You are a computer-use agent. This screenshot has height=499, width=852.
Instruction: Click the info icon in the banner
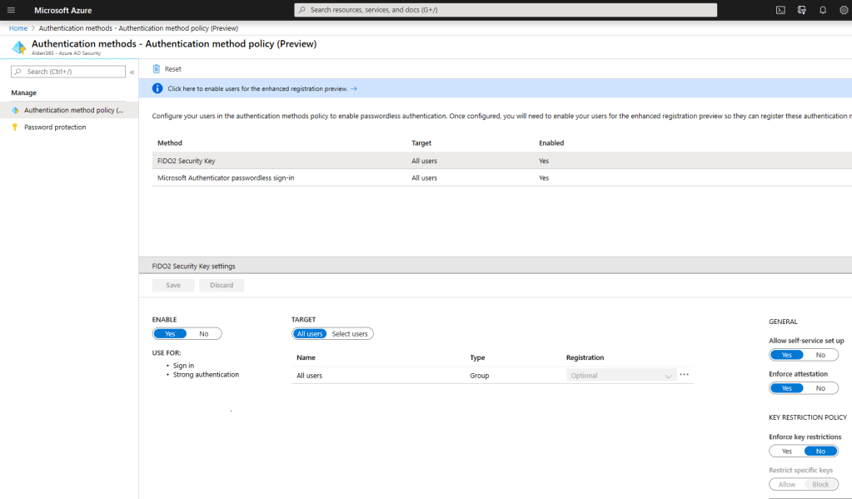pyautogui.click(x=157, y=88)
